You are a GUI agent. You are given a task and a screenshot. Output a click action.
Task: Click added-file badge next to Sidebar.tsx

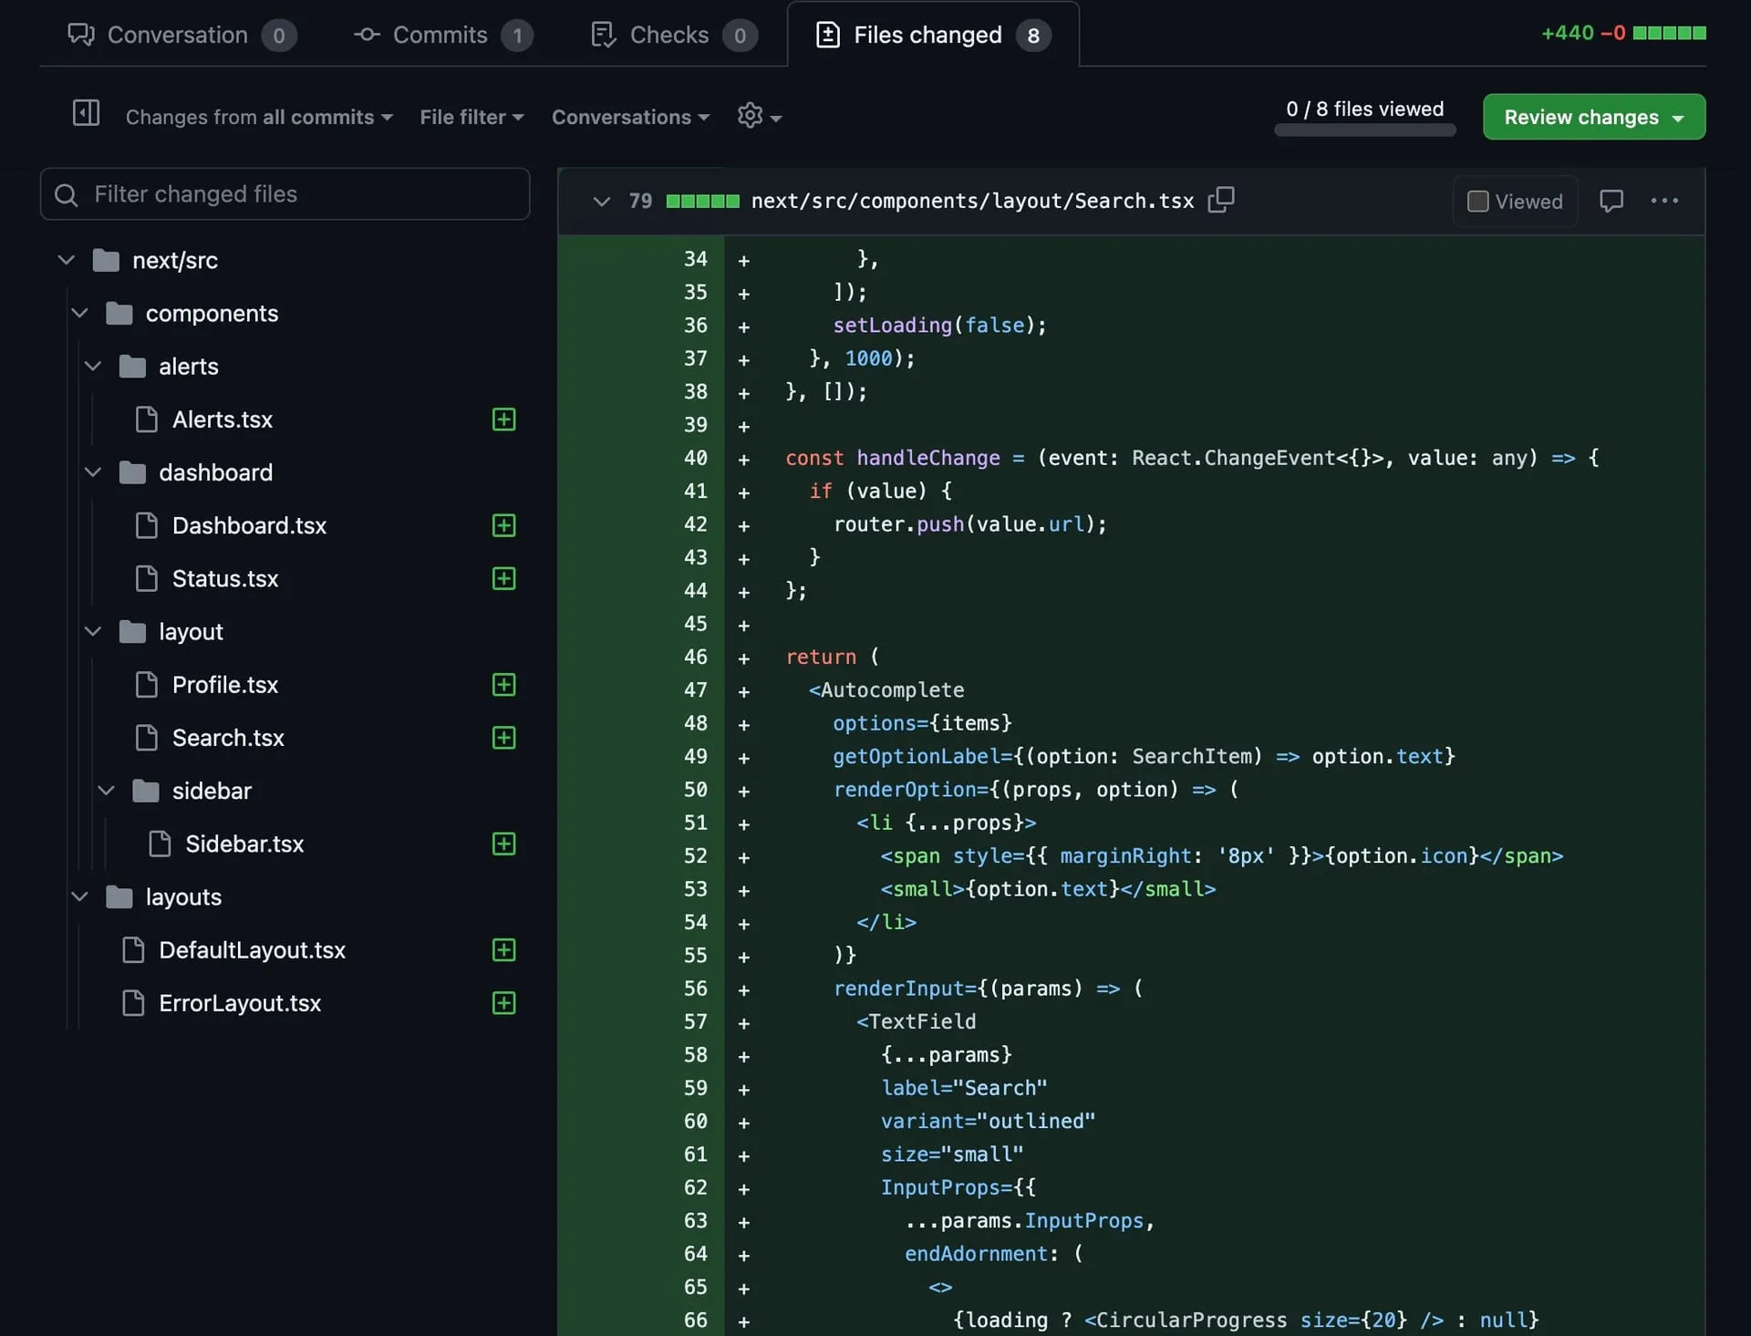pyautogui.click(x=503, y=844)
